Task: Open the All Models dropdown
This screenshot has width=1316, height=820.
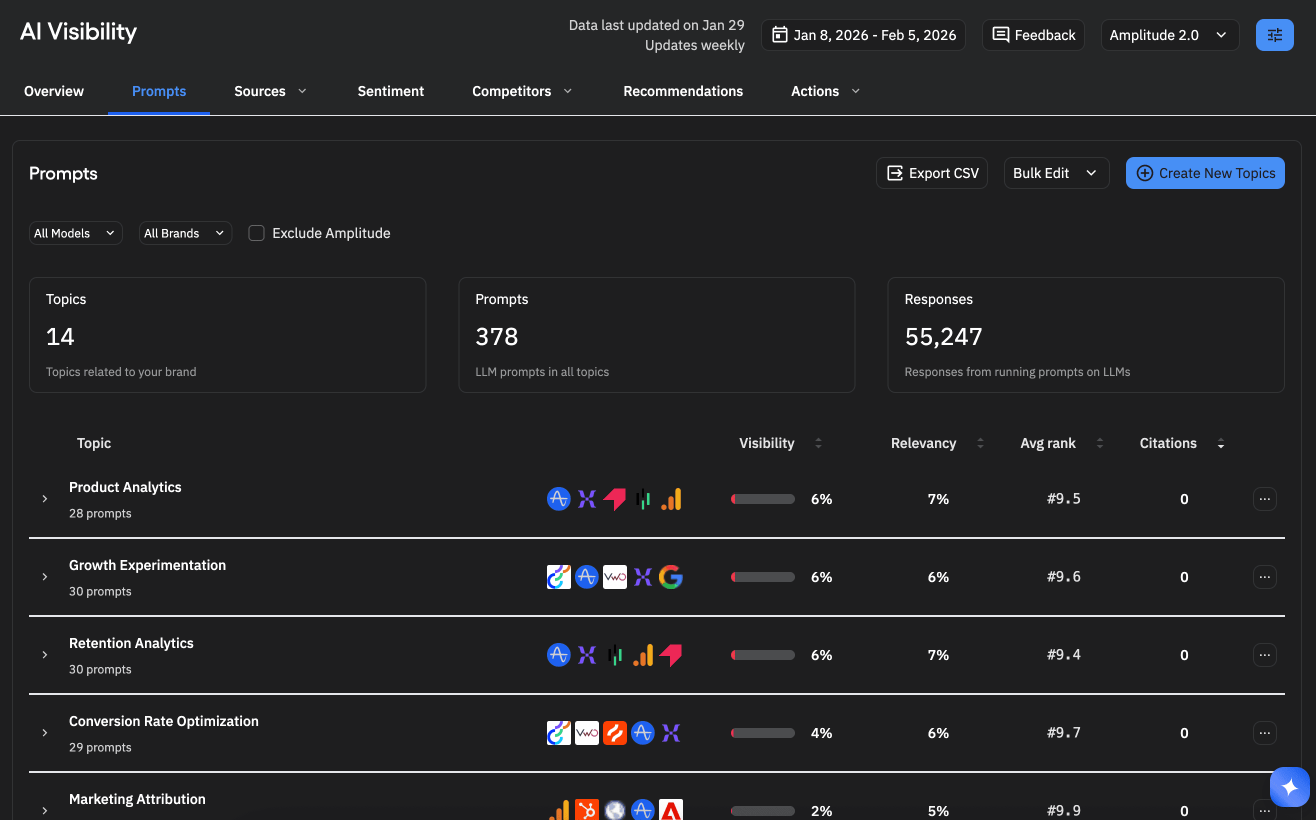Action: (x=75, y=232)
